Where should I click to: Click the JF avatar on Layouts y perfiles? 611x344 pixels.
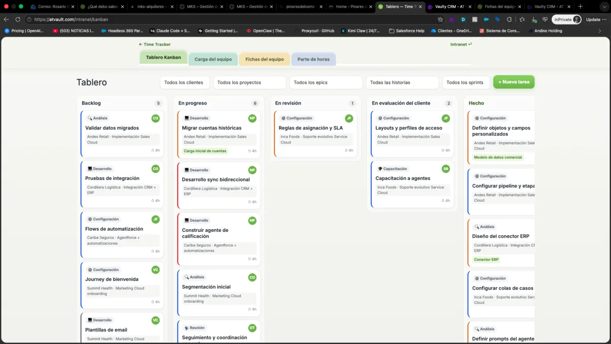[x=446, y=118]
